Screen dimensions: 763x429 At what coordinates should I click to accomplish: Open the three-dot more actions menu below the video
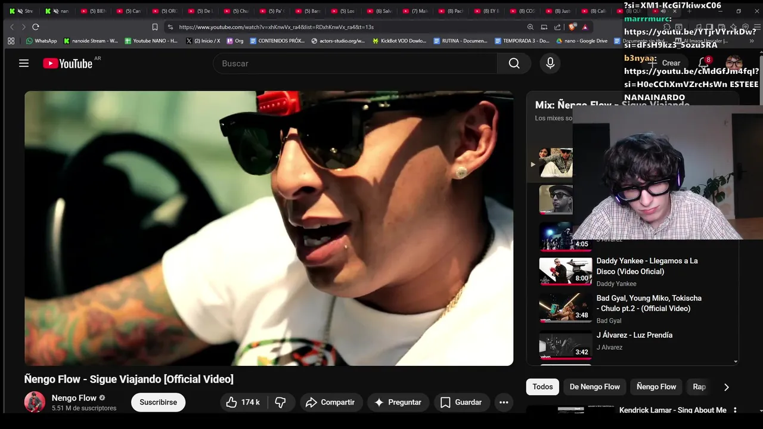pyautogui.click(x=504, y=402)
